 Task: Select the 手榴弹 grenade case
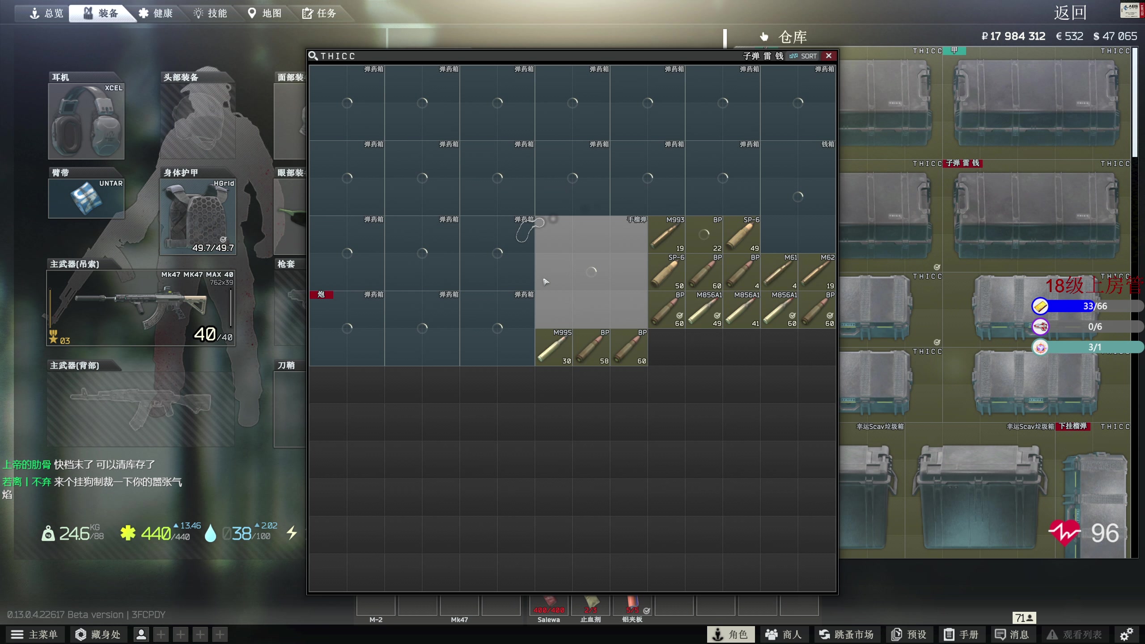pos(591,272)
